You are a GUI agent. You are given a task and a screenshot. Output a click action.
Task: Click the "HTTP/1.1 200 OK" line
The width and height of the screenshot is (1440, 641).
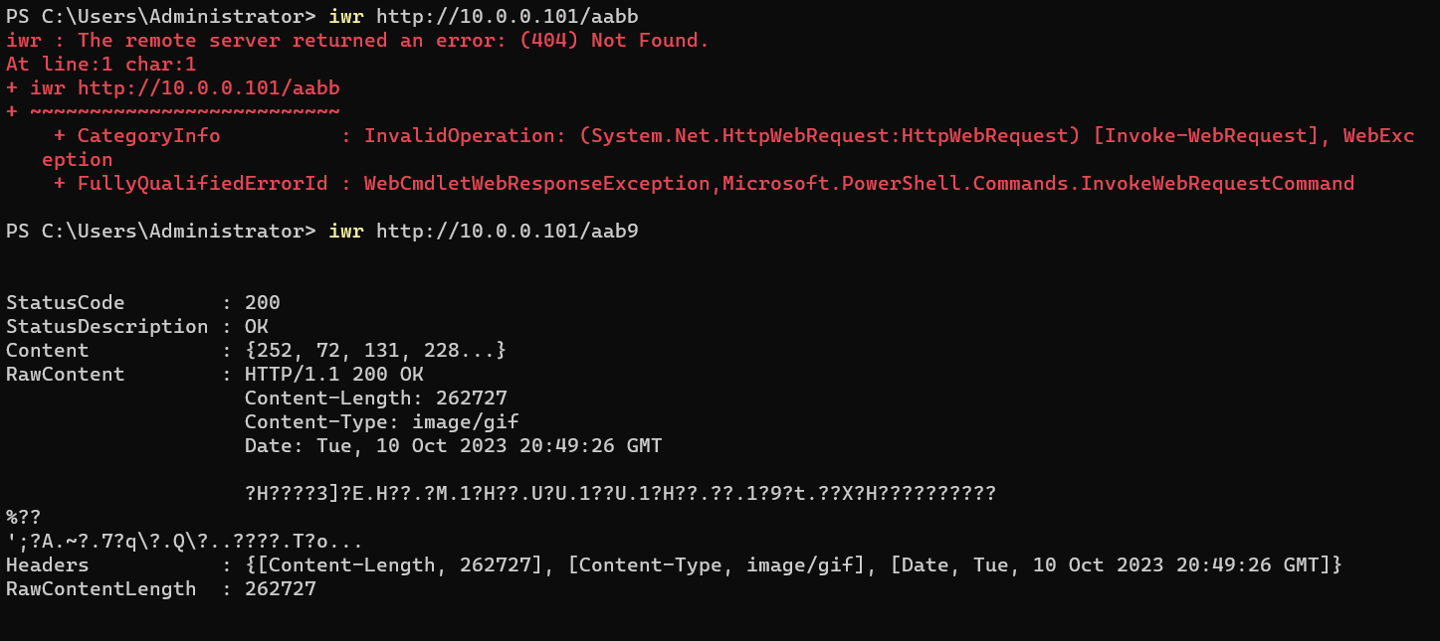(333, 375)
